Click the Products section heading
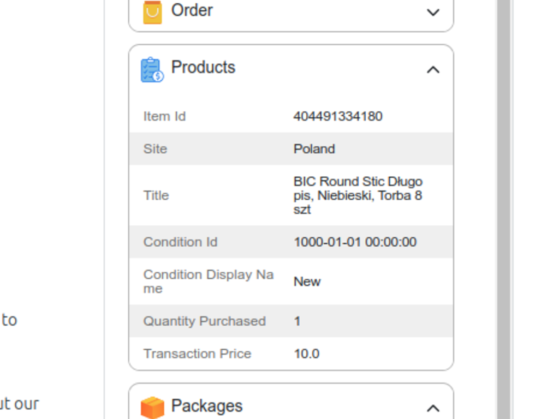This screenshot has height=419, width=559. click(x=203, y=68)
